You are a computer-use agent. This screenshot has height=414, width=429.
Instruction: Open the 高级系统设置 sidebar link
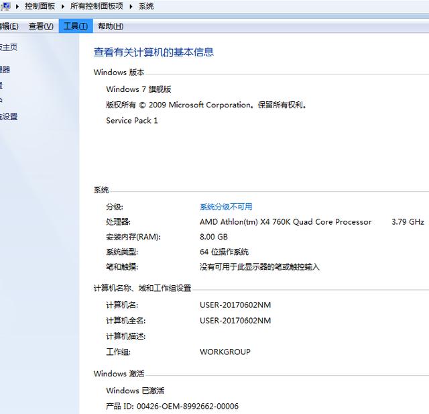(x=8, y=116)
